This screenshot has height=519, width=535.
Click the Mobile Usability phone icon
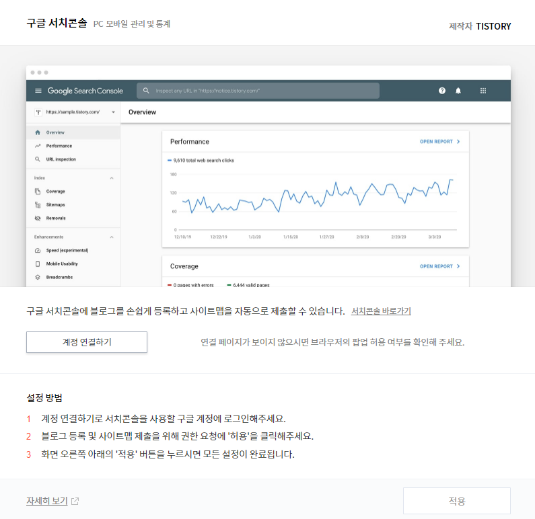point(38,264)
